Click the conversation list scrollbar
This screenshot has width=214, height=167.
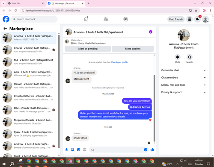[x=59, y=92]
